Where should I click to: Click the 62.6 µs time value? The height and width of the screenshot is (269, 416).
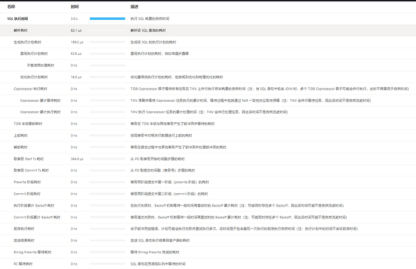[76, 54]
